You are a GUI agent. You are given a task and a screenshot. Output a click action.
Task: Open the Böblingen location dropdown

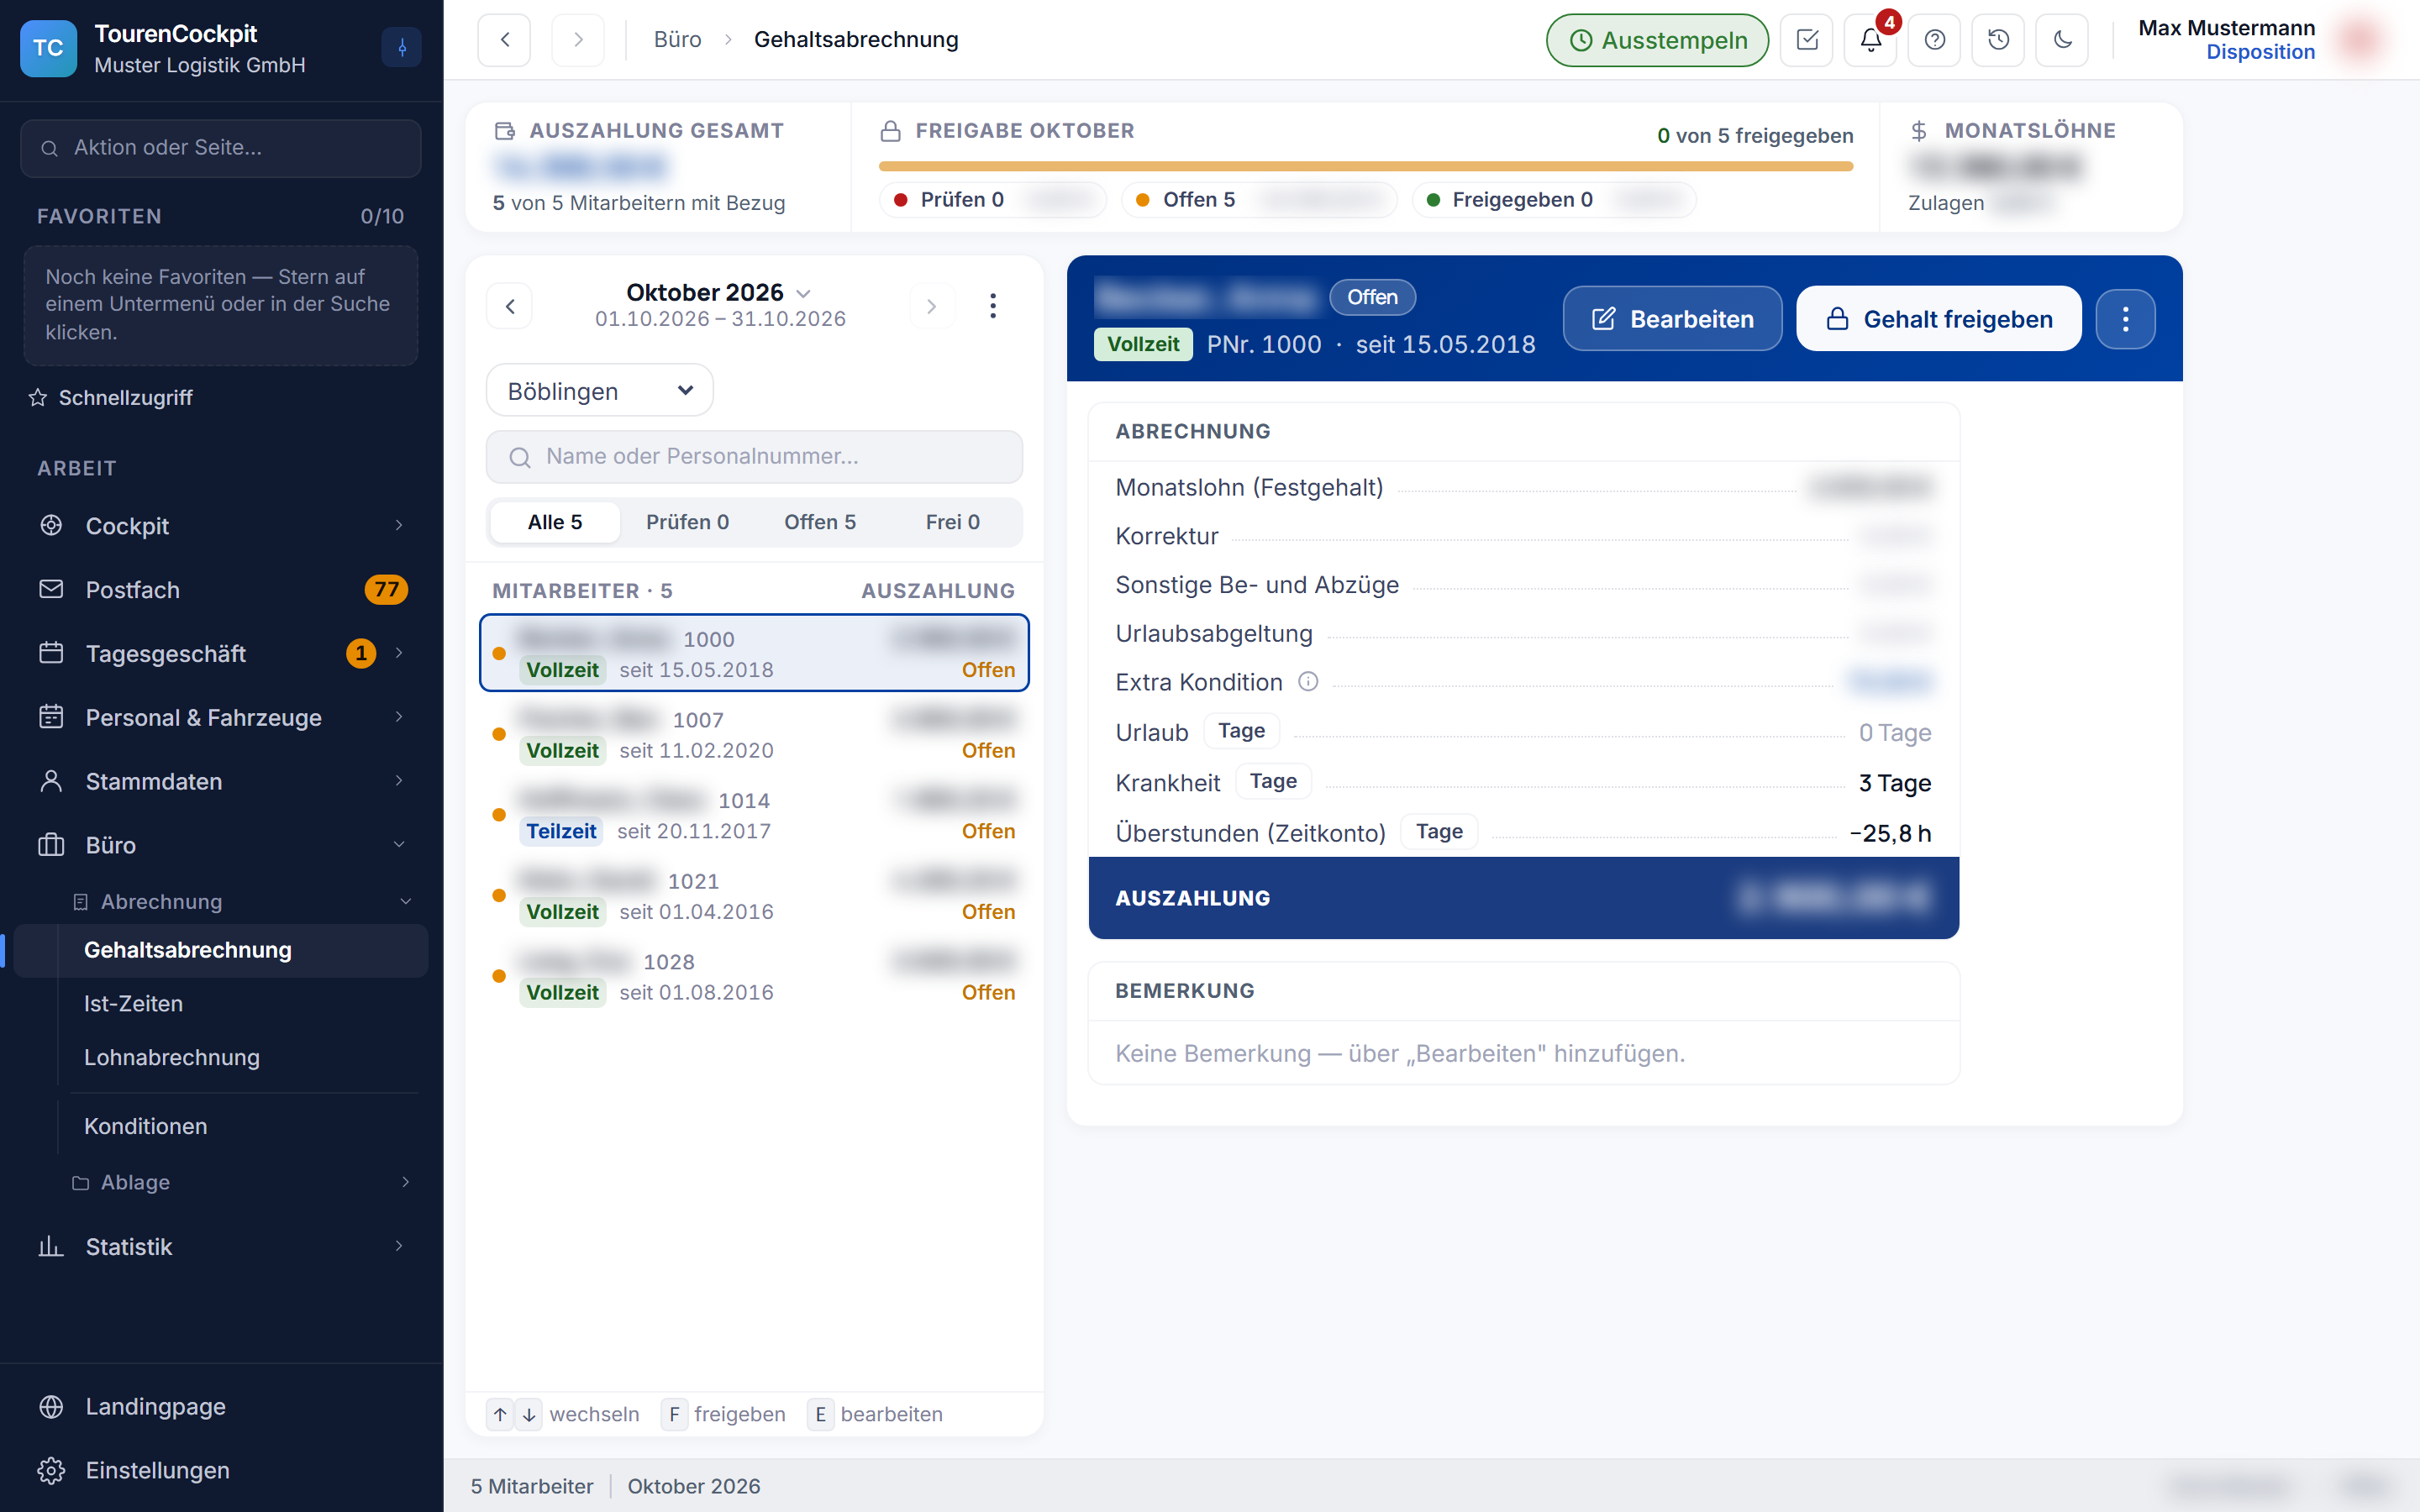click(x=600, y=391)
